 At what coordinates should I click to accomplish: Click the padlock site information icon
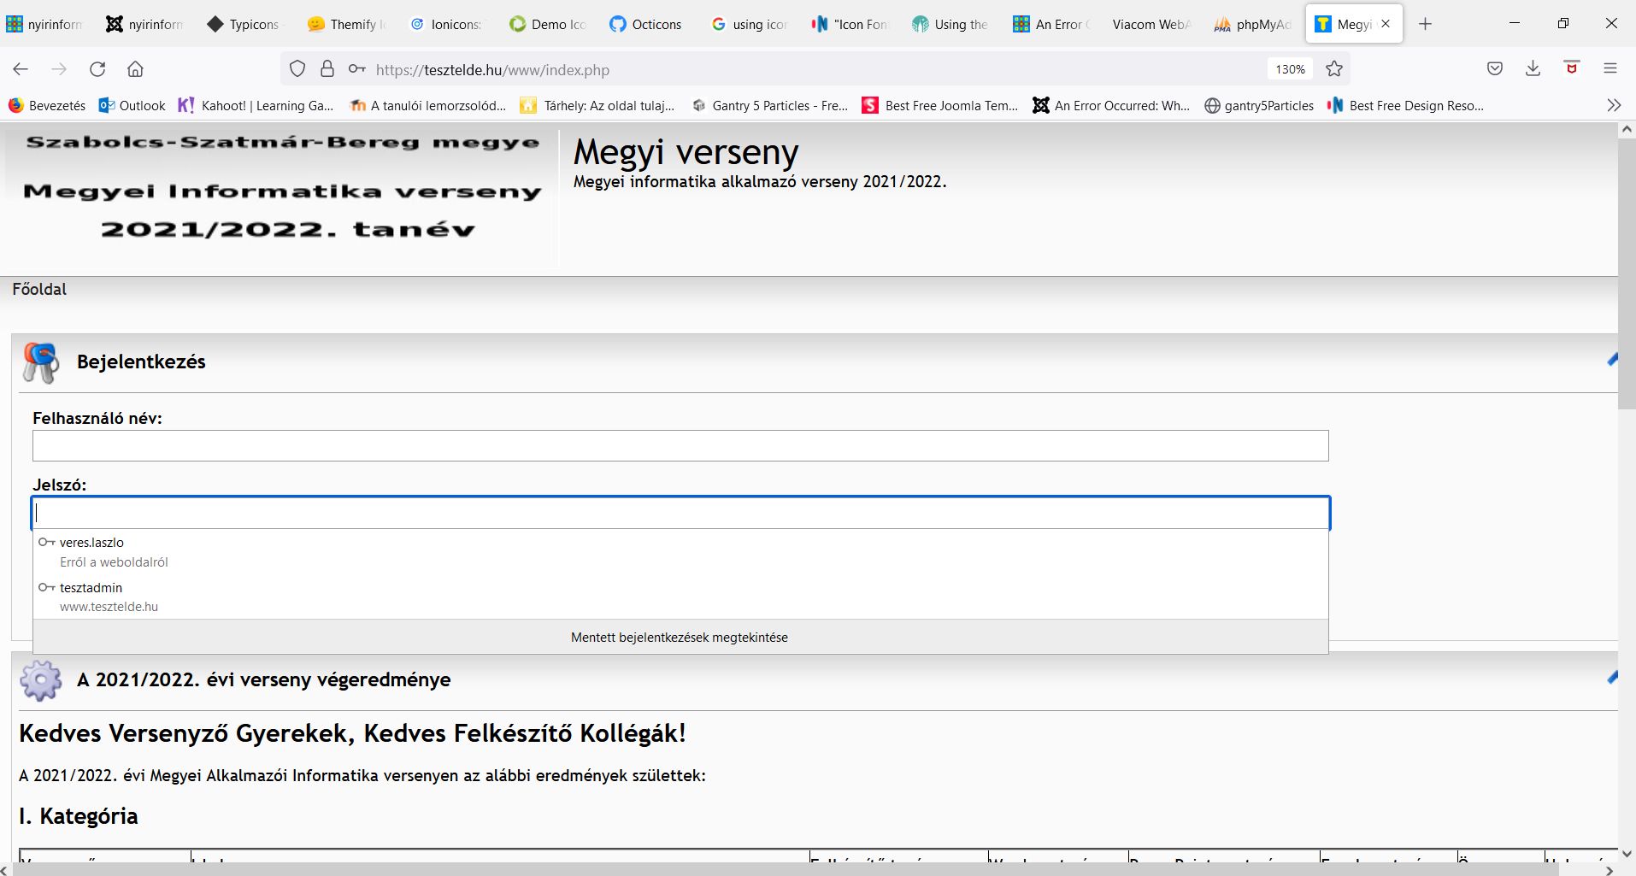point(327,69)
